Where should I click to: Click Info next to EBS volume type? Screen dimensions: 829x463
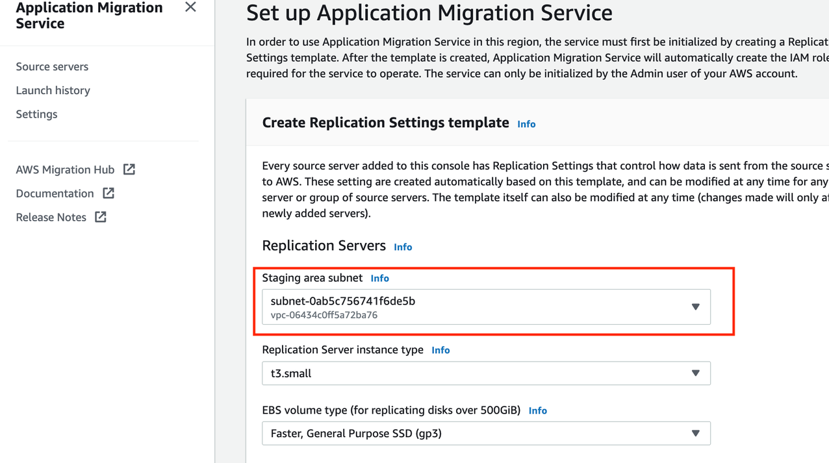tap(537, 410)
